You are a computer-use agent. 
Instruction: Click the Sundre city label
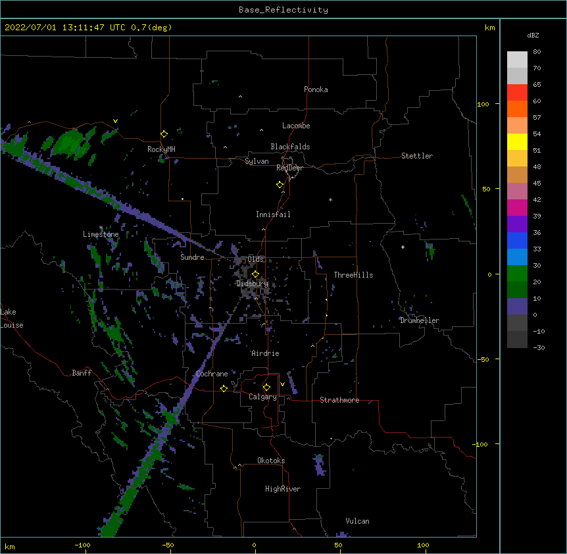coord(192,257)
